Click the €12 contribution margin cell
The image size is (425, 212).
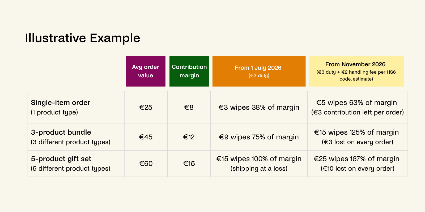189,137
